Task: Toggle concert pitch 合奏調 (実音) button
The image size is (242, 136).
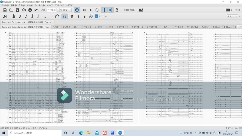Action: pyautogui.click(x=129, y=10)
